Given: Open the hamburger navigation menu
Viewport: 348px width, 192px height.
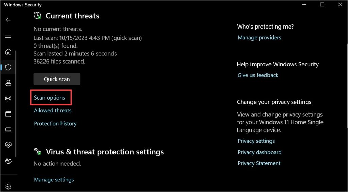Looking at the screenshot, I should [8, 36].
